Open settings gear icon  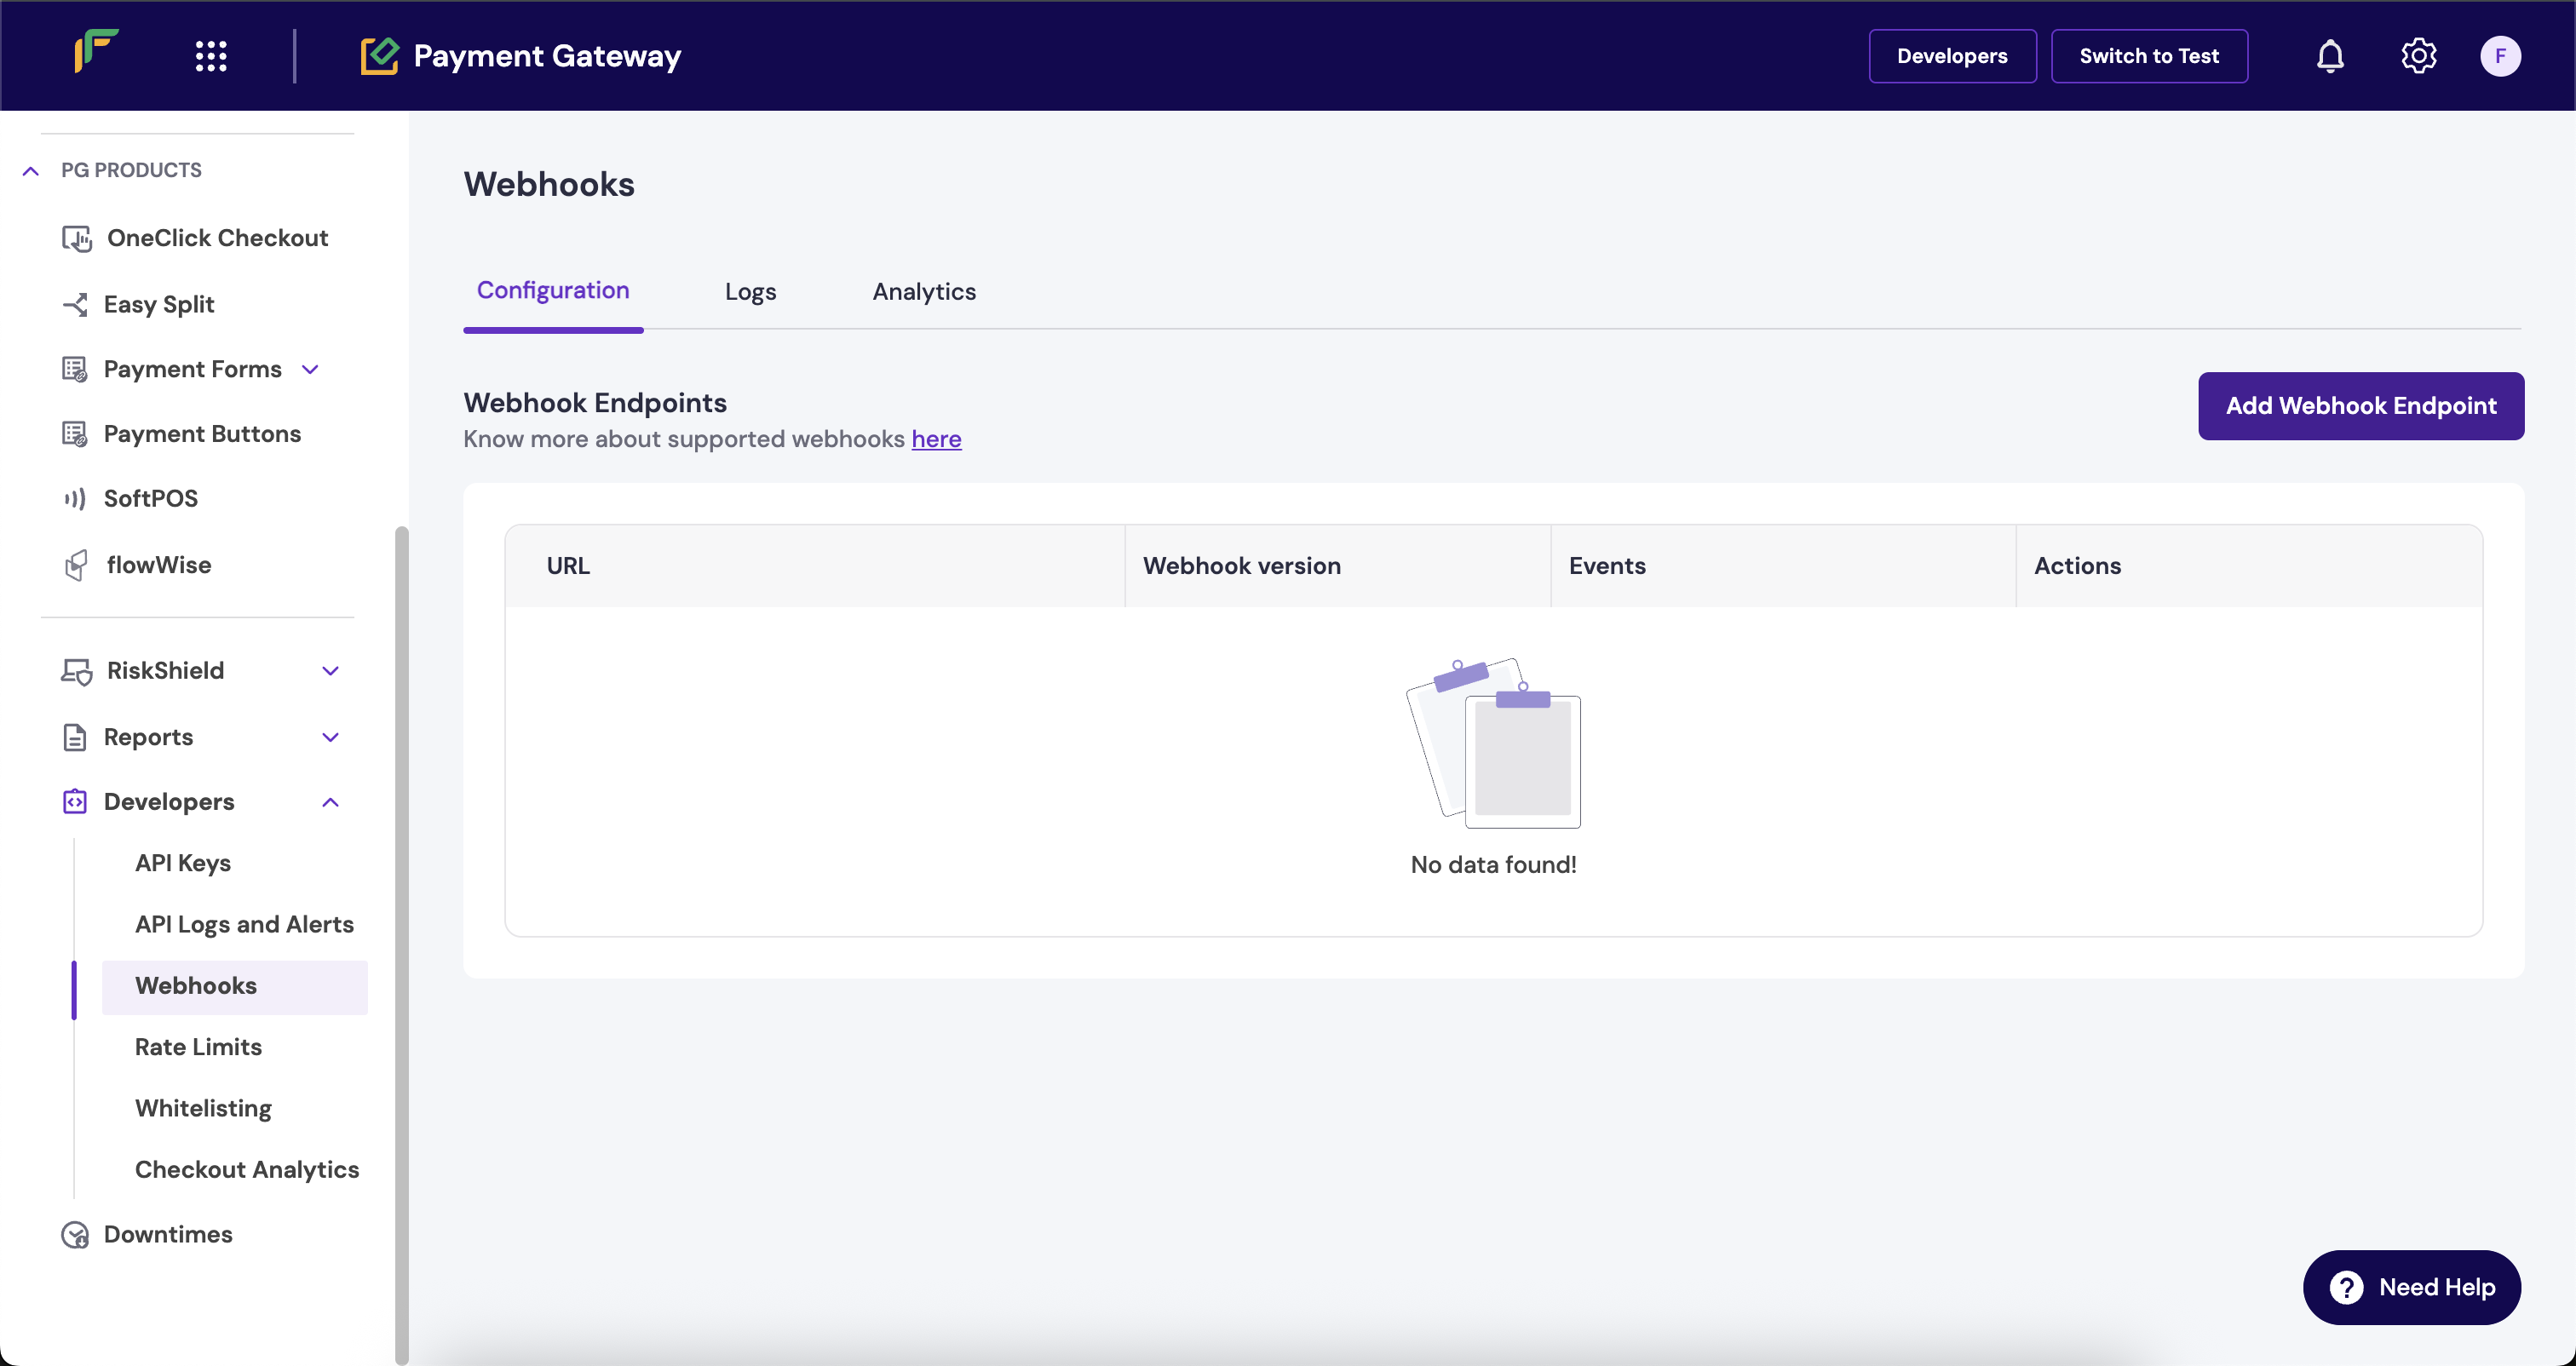[2418, 56]
